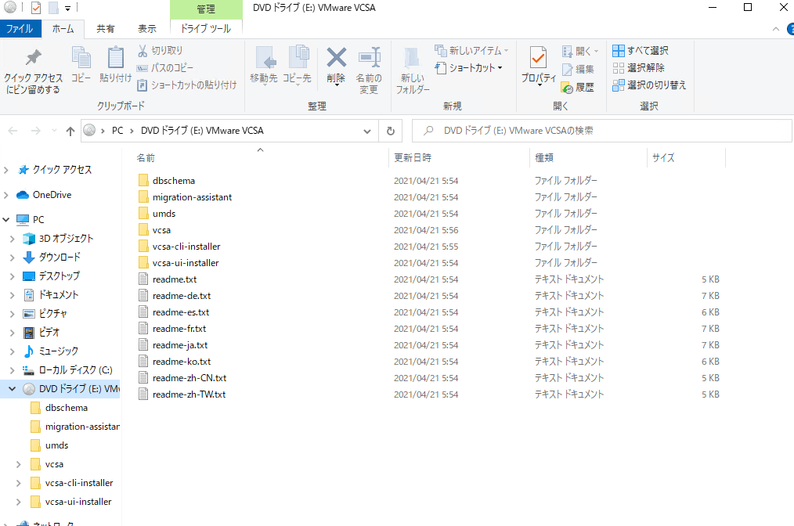Collapse the DVD drive (E:) tree node
The height and width of the screenshot is (526, 794).
point(13,389)
